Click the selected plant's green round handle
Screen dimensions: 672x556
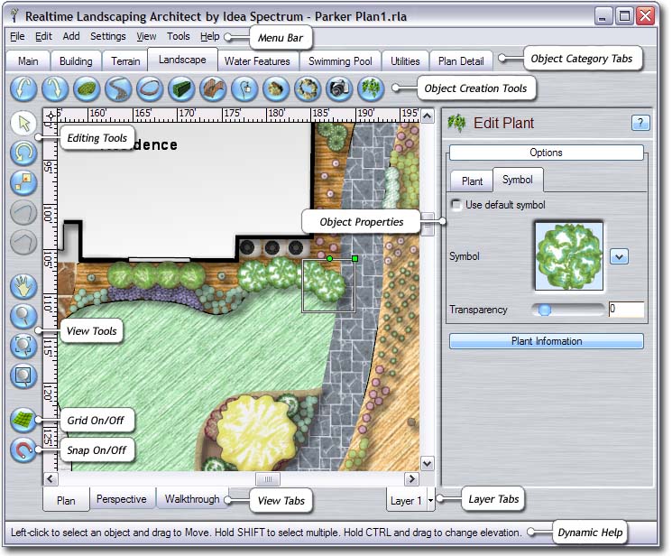point(329,259)
